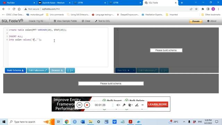The image size is (222, 125).
Task: Open the Language testing bookmark
Action: (103, 15)
